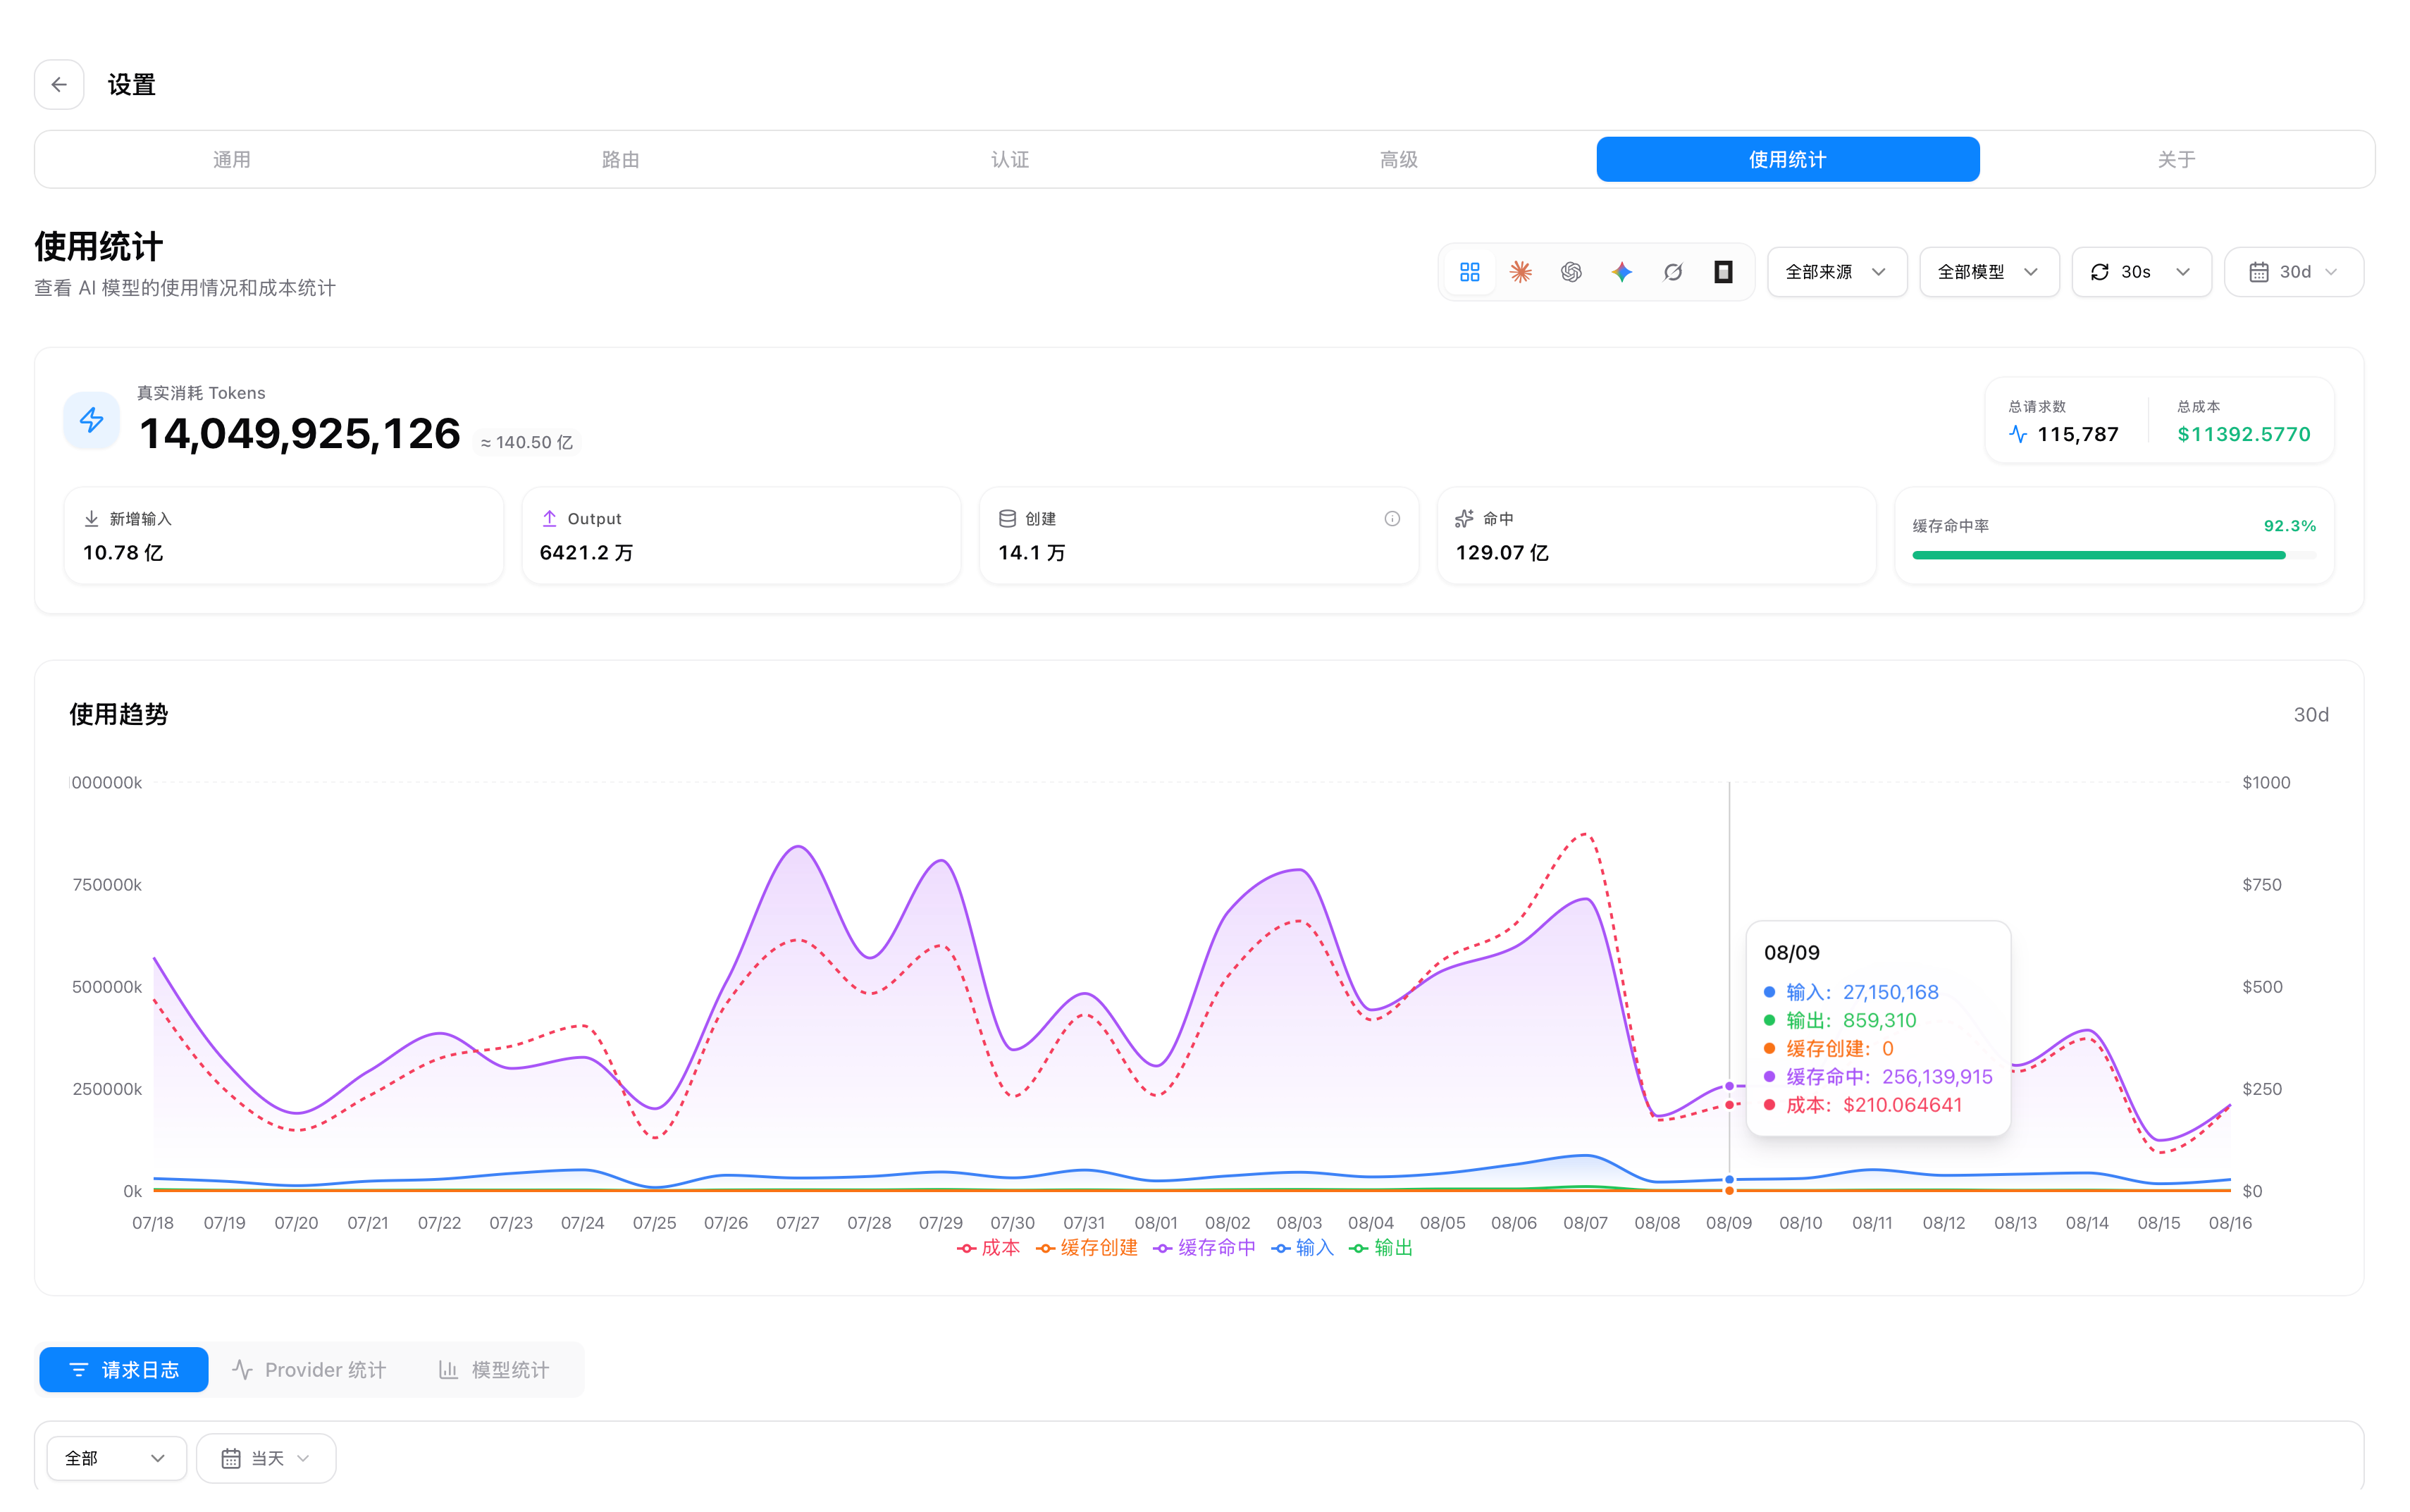Viewport: 2410px width, 1512px height.
Task: Open the Provider 统计 view
Action: click(309, 1370)
